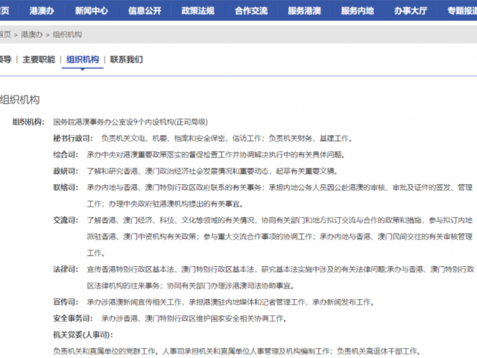Switch to the 主要职能 tab
The image size is (477, 358).
39,60
